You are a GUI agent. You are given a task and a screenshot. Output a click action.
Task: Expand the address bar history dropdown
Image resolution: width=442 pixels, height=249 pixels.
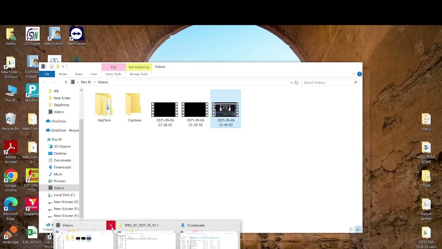291,82
